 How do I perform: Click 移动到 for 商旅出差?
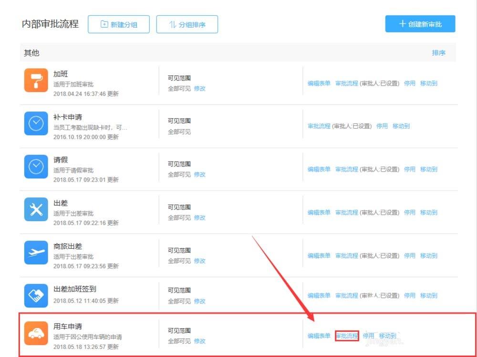click(x=428, y=255)
